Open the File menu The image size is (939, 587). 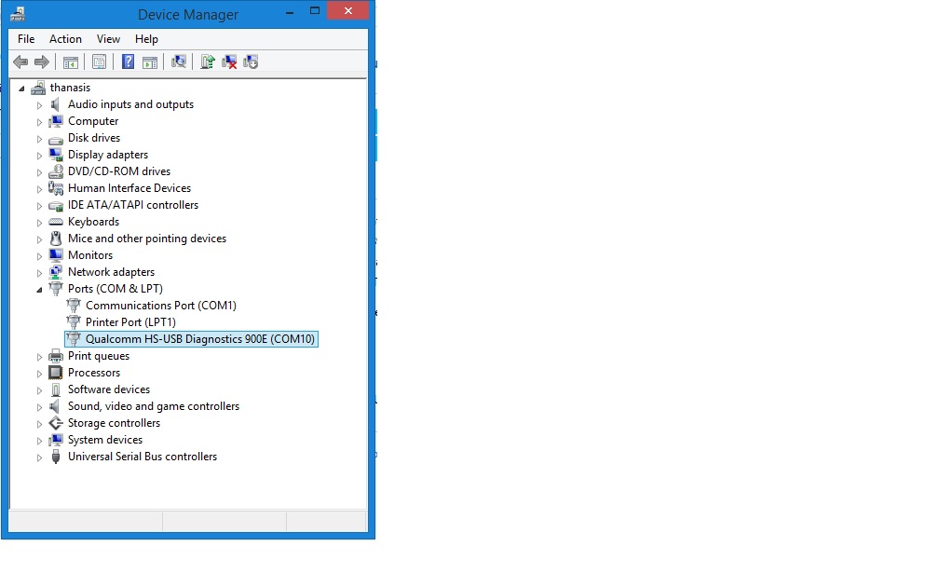click(26, 39)
